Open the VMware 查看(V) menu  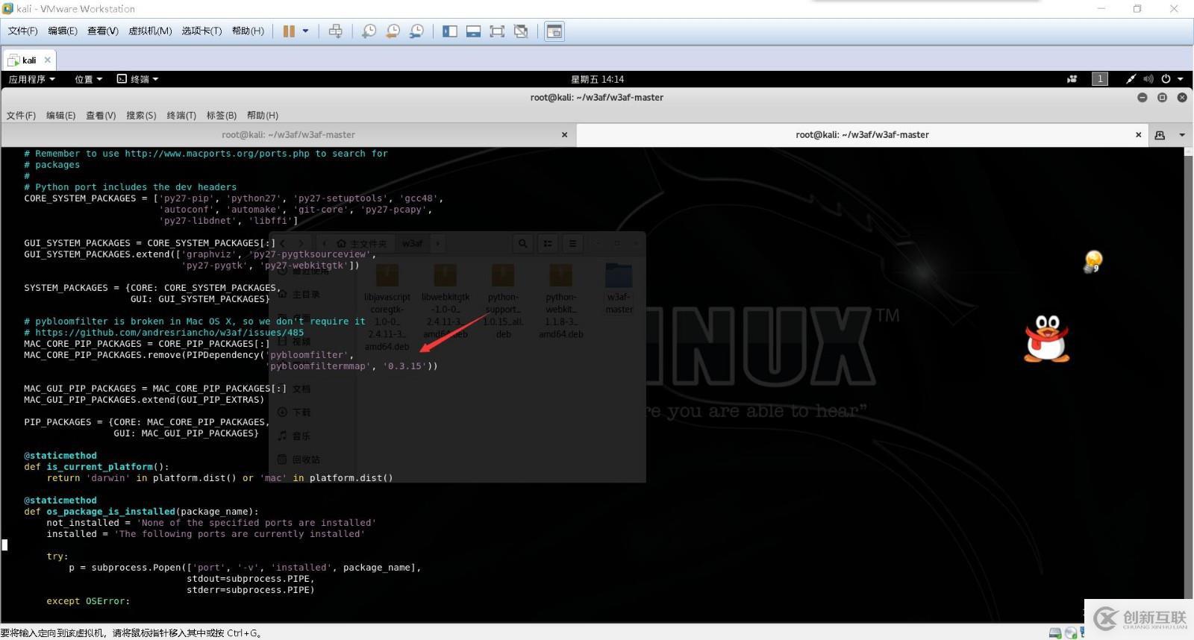[102, 31]
